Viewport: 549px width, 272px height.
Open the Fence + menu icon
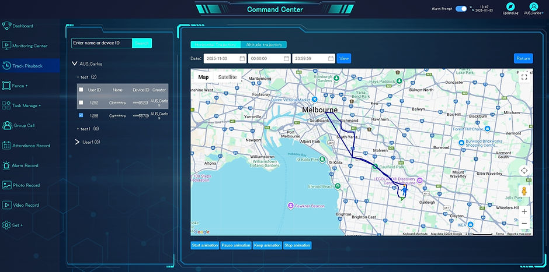tap(6, 86)
